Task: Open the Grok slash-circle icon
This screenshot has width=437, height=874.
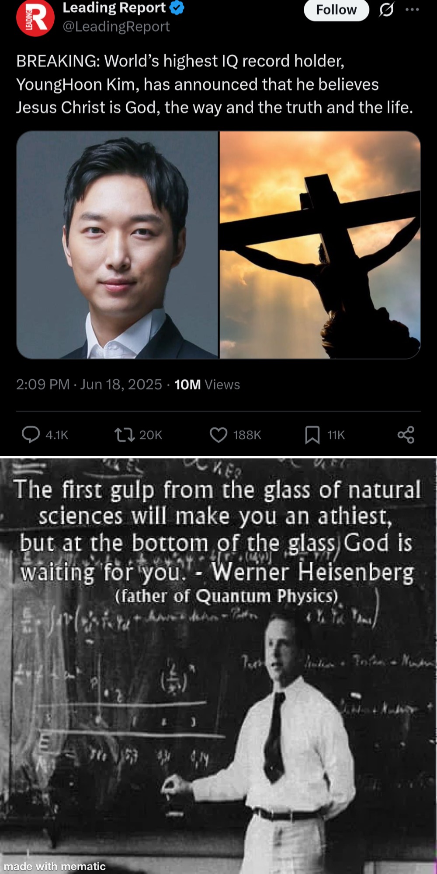Action: point(386,9)
